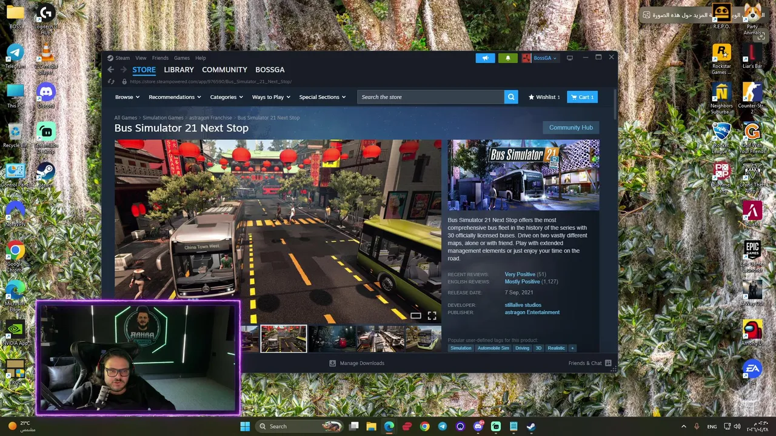Screen dimensions: 776x436
Task: Open the stillalive studios developer link
Action: tap(523, 305)
